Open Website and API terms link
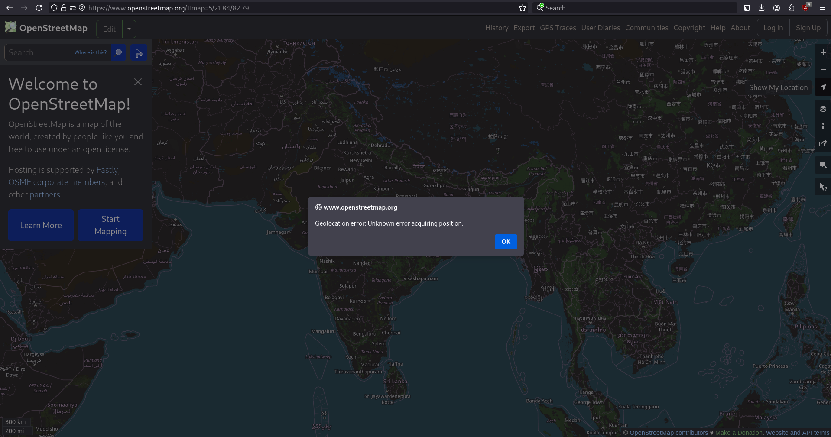Image resolution: width=831 pixels, height=437 pixels. (798, 433)
